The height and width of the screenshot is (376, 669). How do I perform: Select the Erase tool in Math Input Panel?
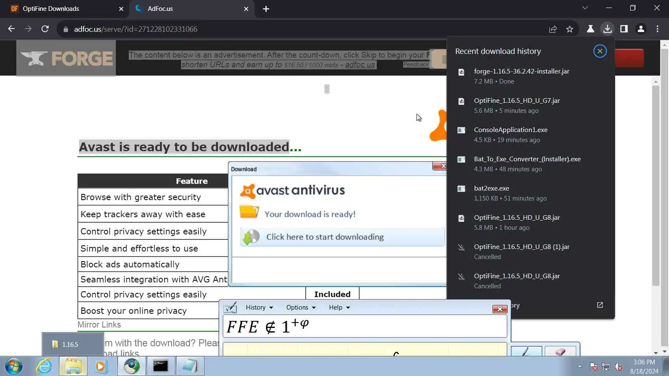coord(560,351)
